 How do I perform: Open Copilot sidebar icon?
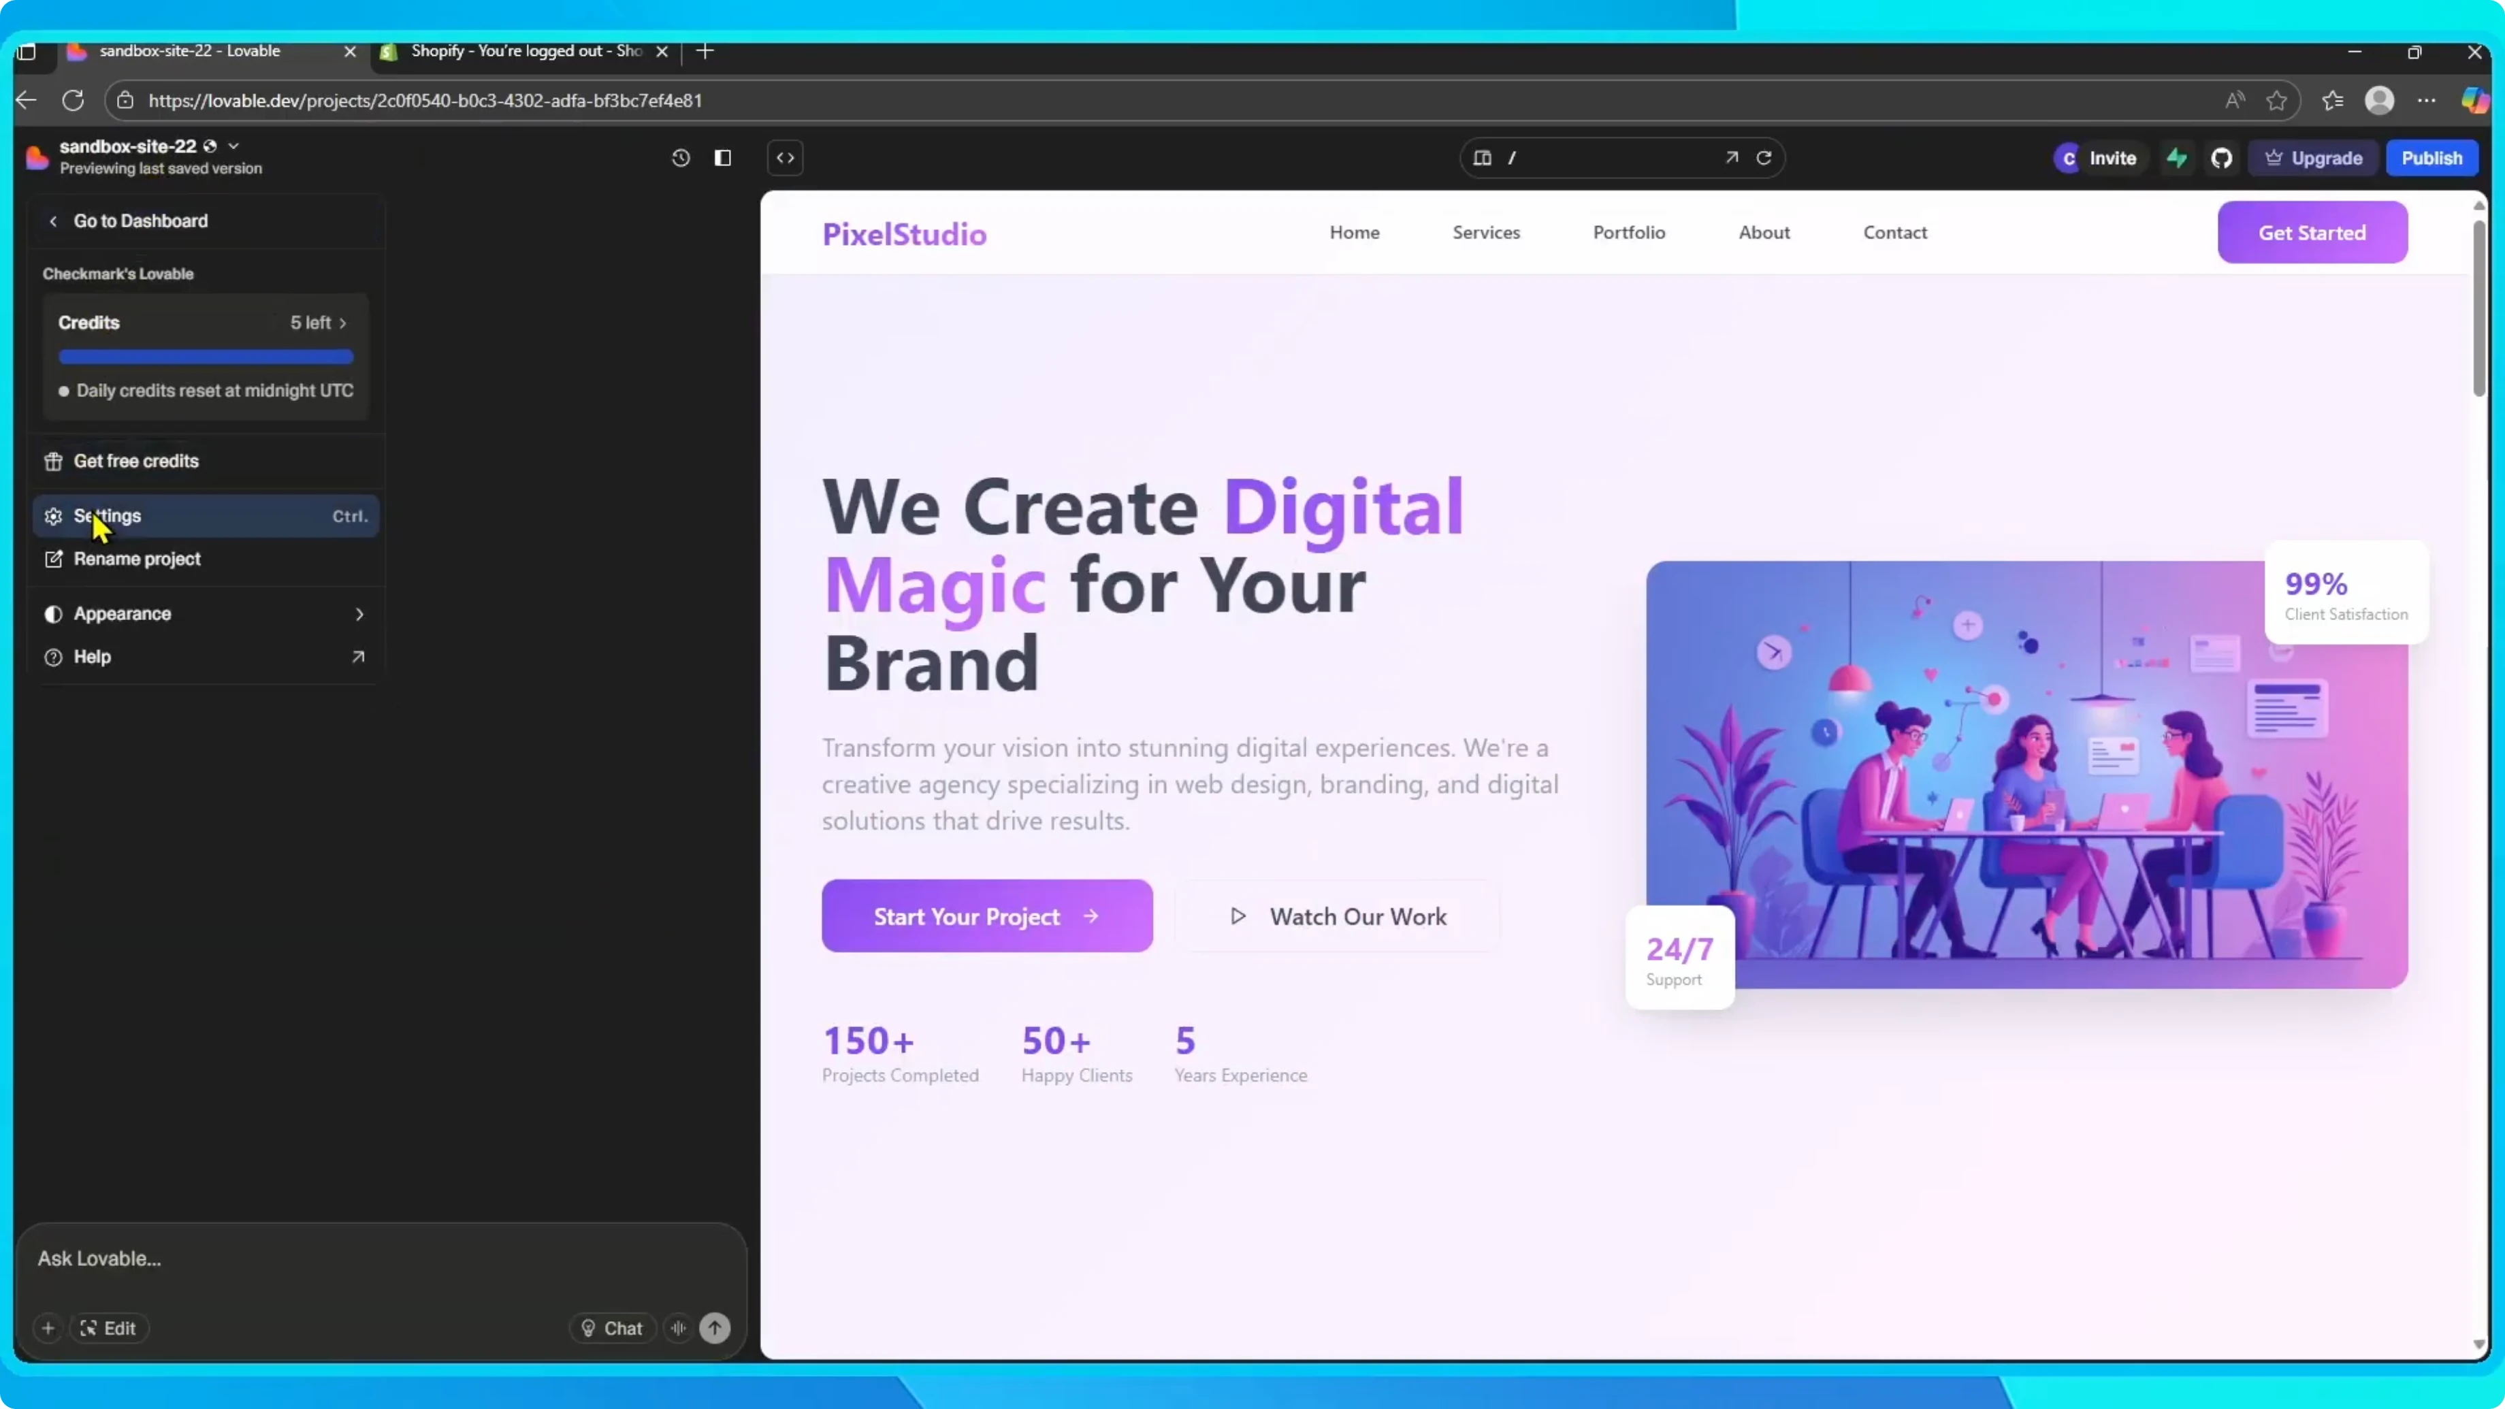click(2475, 100)
